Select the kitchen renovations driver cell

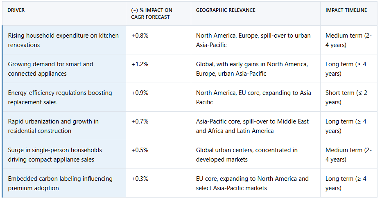(63, 40)
